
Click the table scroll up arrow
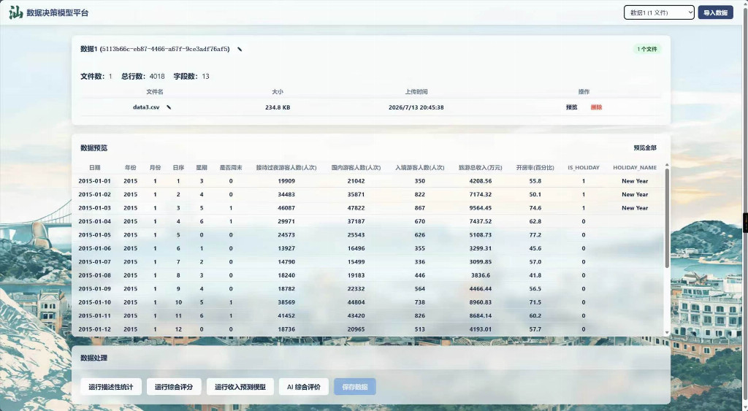click(x=666, y=165)
